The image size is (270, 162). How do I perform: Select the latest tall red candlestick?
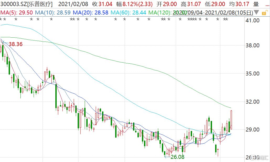click(x=231, y=120)
